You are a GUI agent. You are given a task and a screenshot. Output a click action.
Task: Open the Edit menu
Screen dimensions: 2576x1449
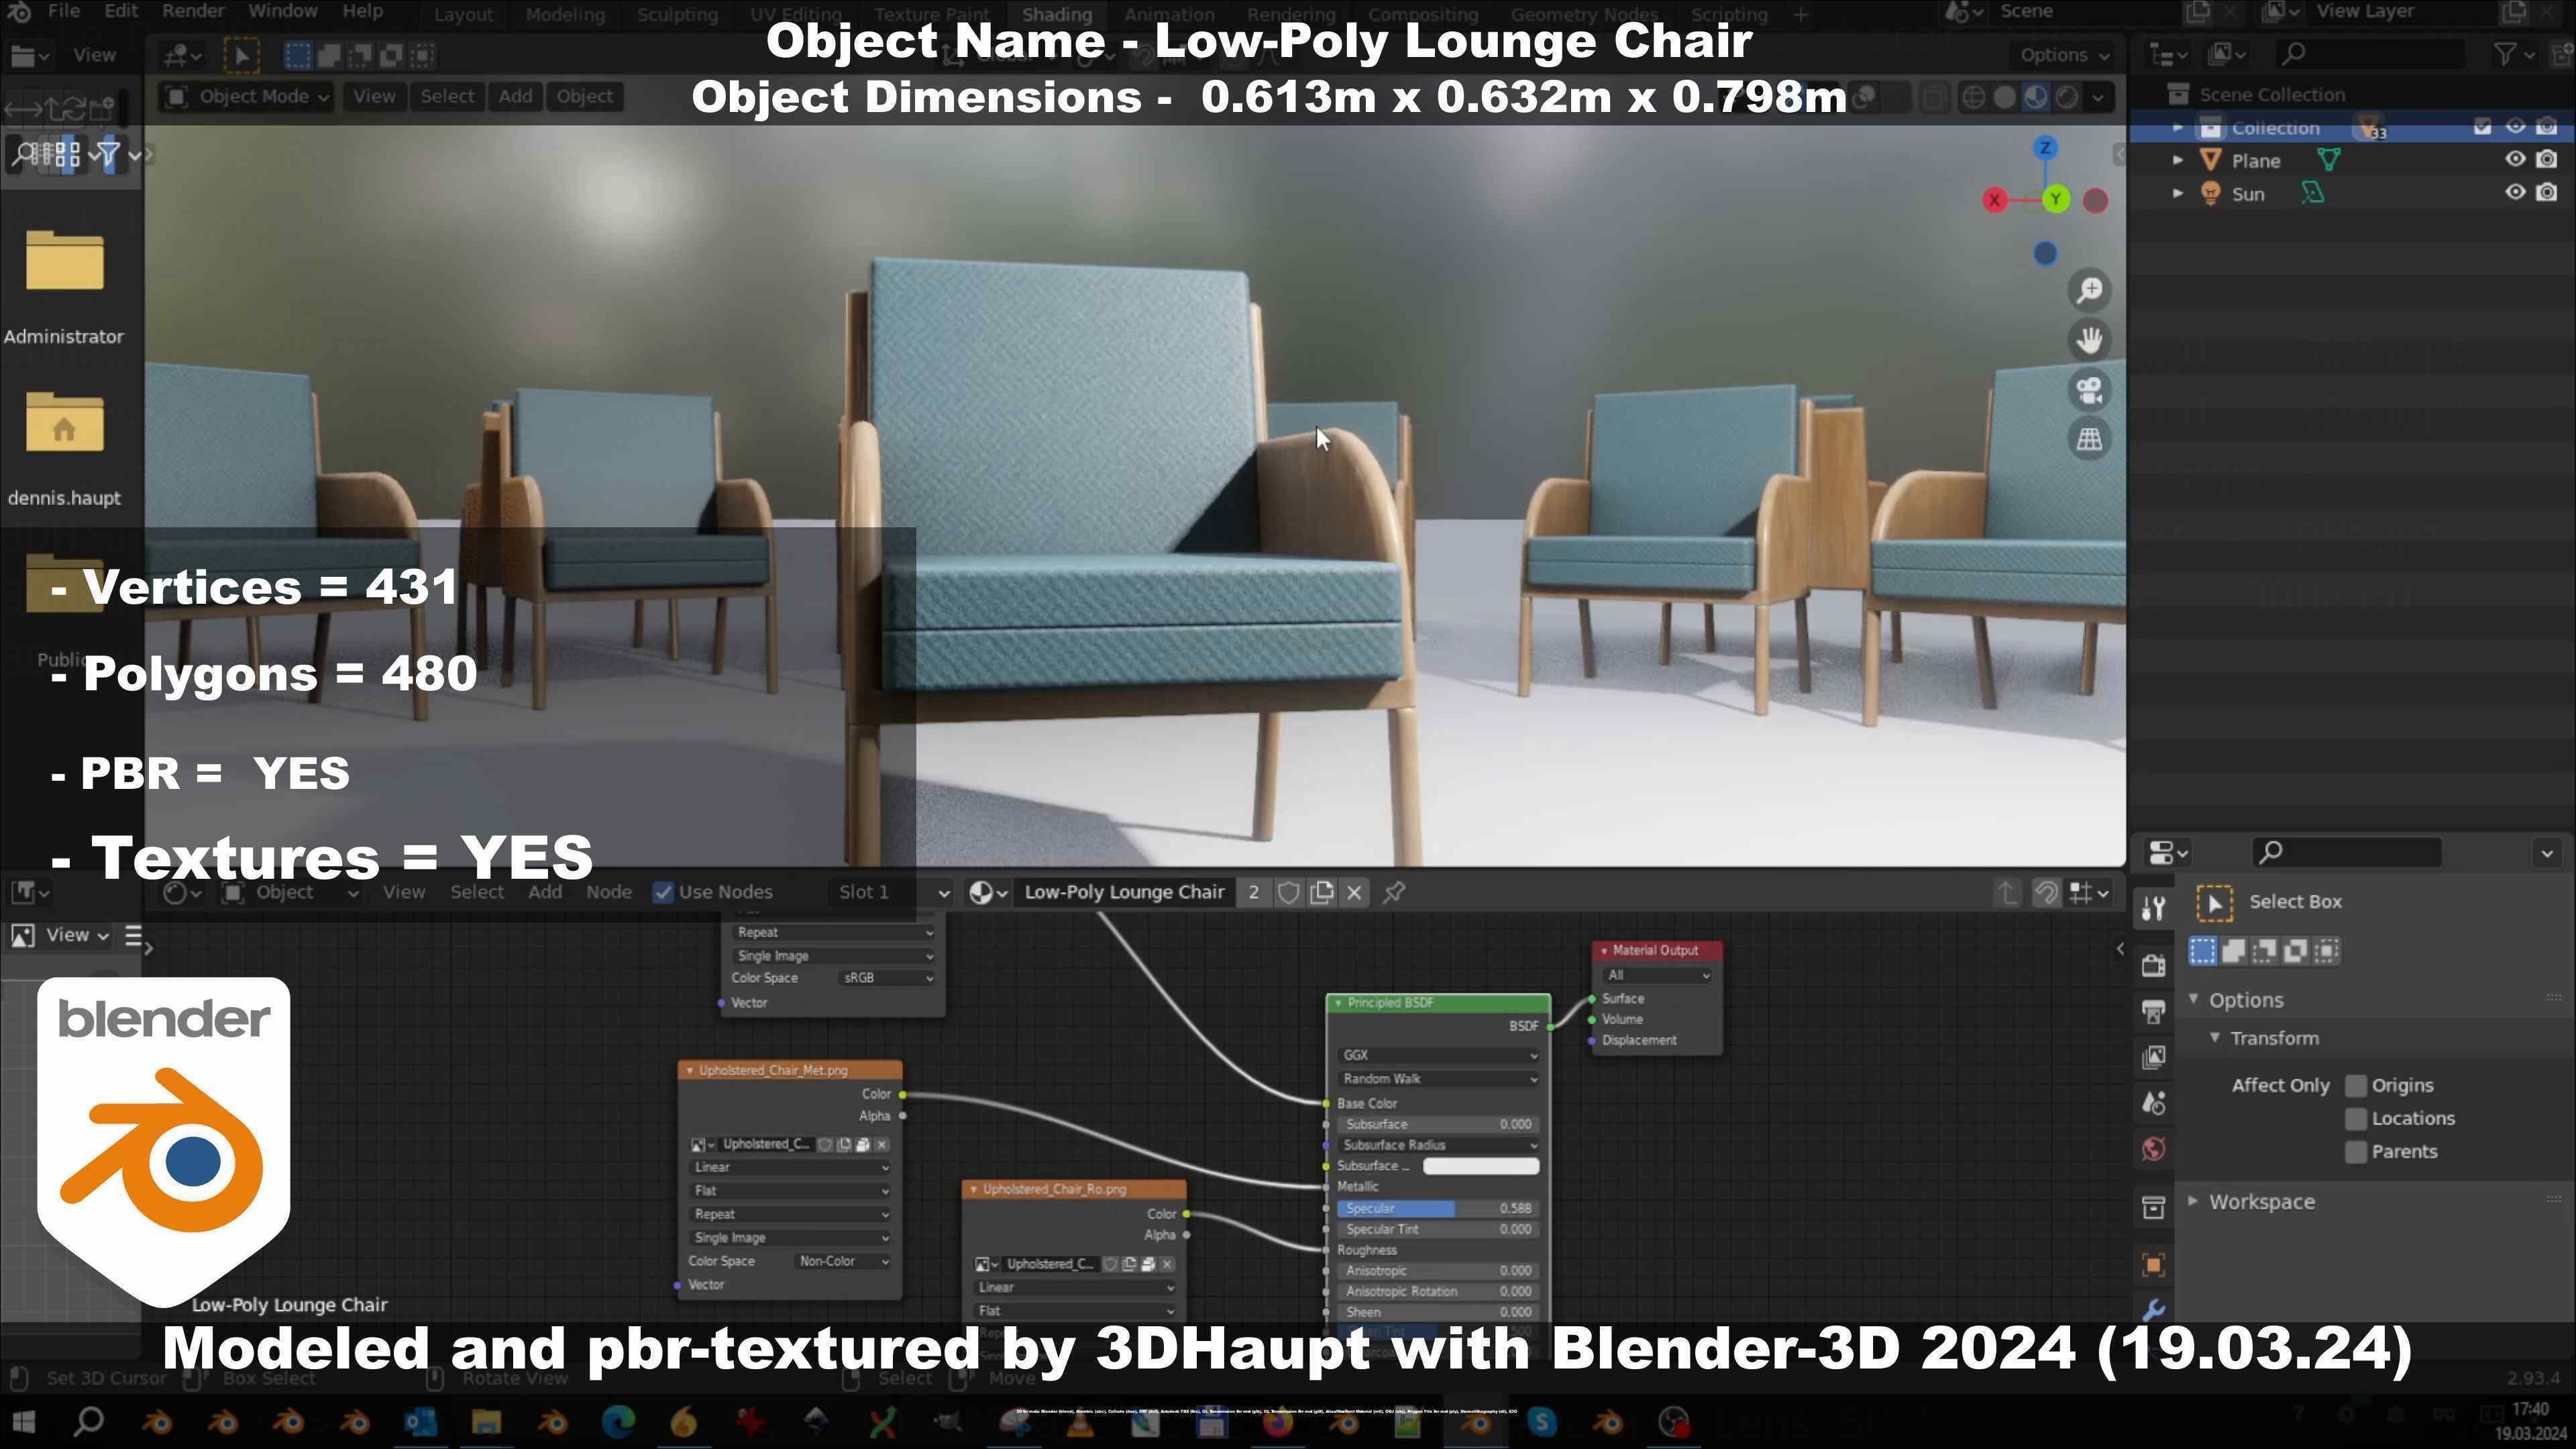121,11
